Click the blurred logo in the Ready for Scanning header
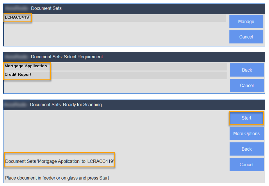The height and width of the screenshot is (186, 269). [16, 104]
